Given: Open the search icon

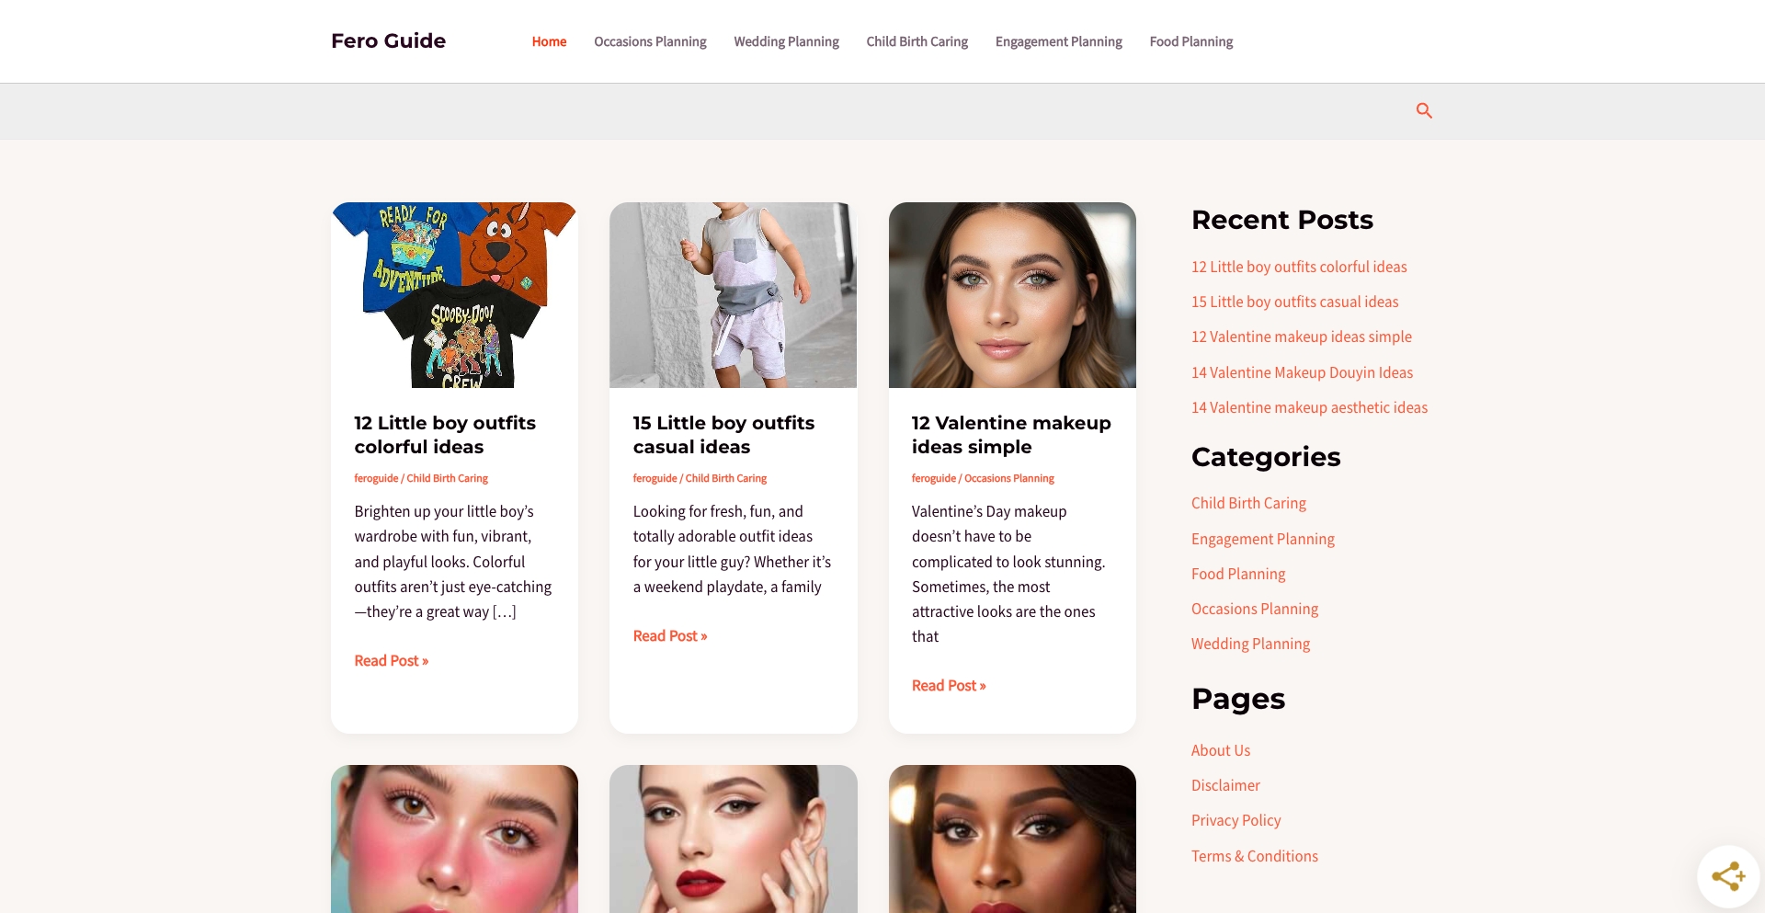Looking at the screenshot, I should [x=1424, y=110].
